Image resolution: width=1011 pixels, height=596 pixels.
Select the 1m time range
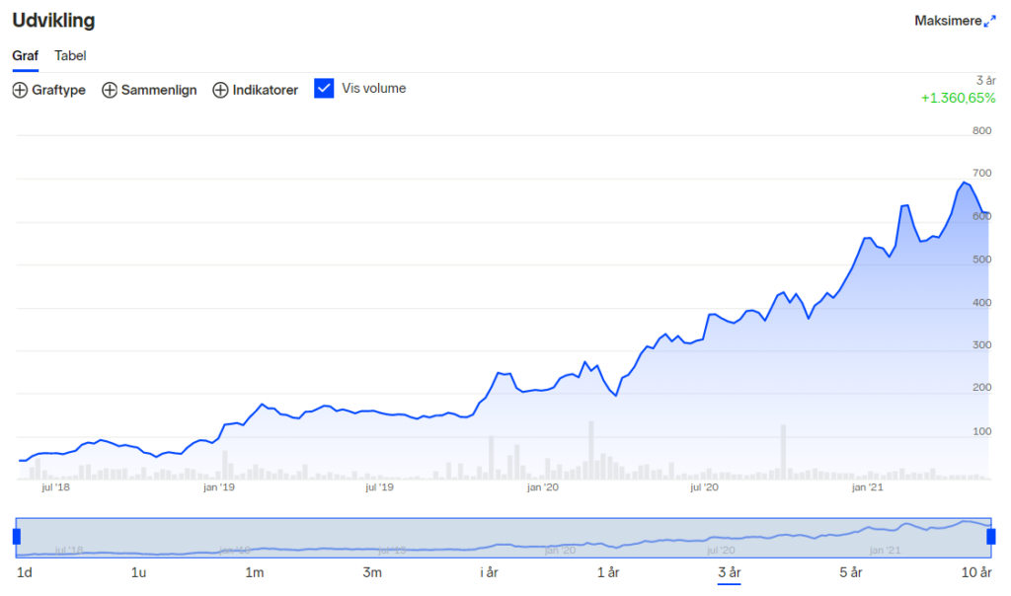(x=255, y=572)
